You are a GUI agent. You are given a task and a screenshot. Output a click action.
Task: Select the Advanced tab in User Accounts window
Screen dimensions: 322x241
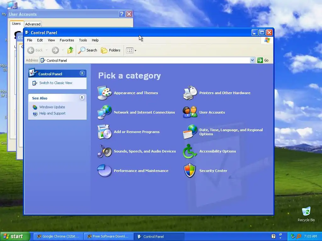point(33,24)
